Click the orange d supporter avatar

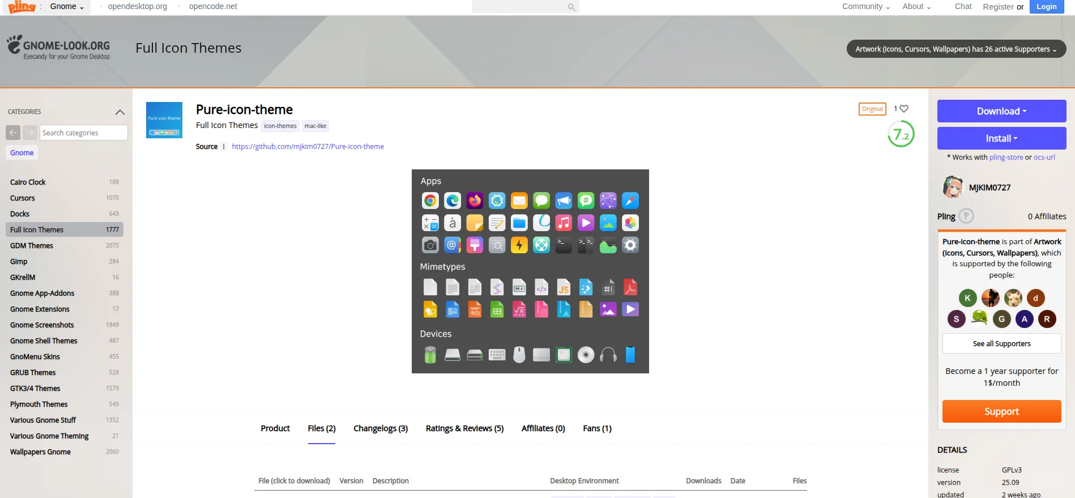tap(1035, 298)
